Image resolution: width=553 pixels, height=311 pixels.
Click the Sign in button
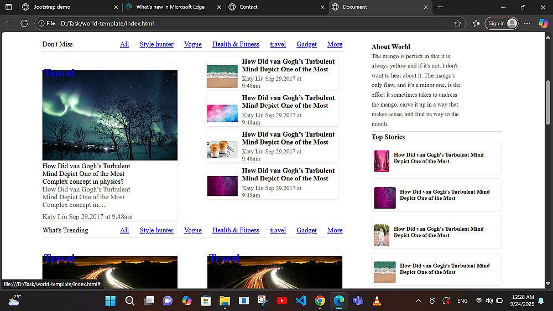(502, 23)
